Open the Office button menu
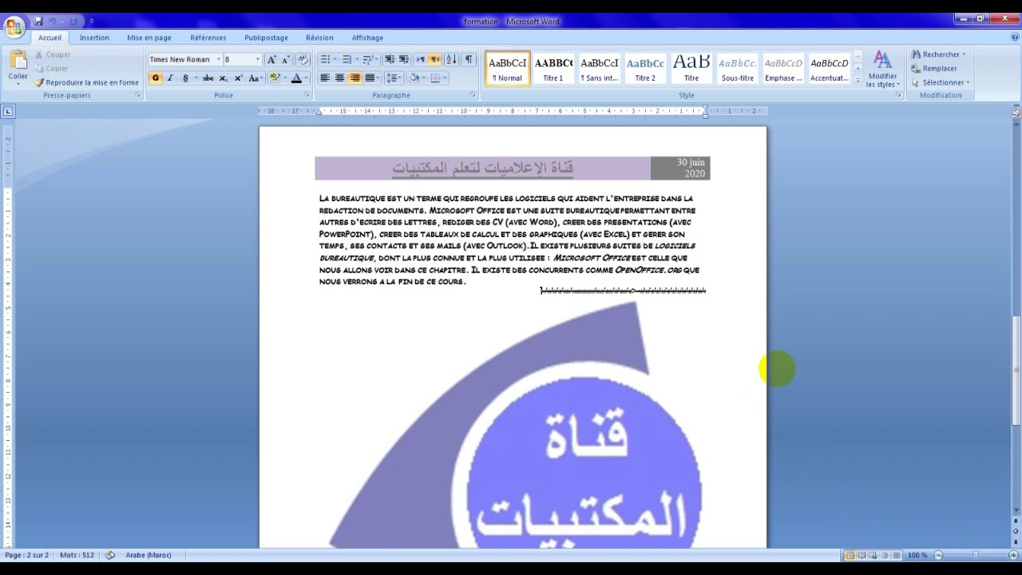1022x575 pixels. tap(14, 28)
